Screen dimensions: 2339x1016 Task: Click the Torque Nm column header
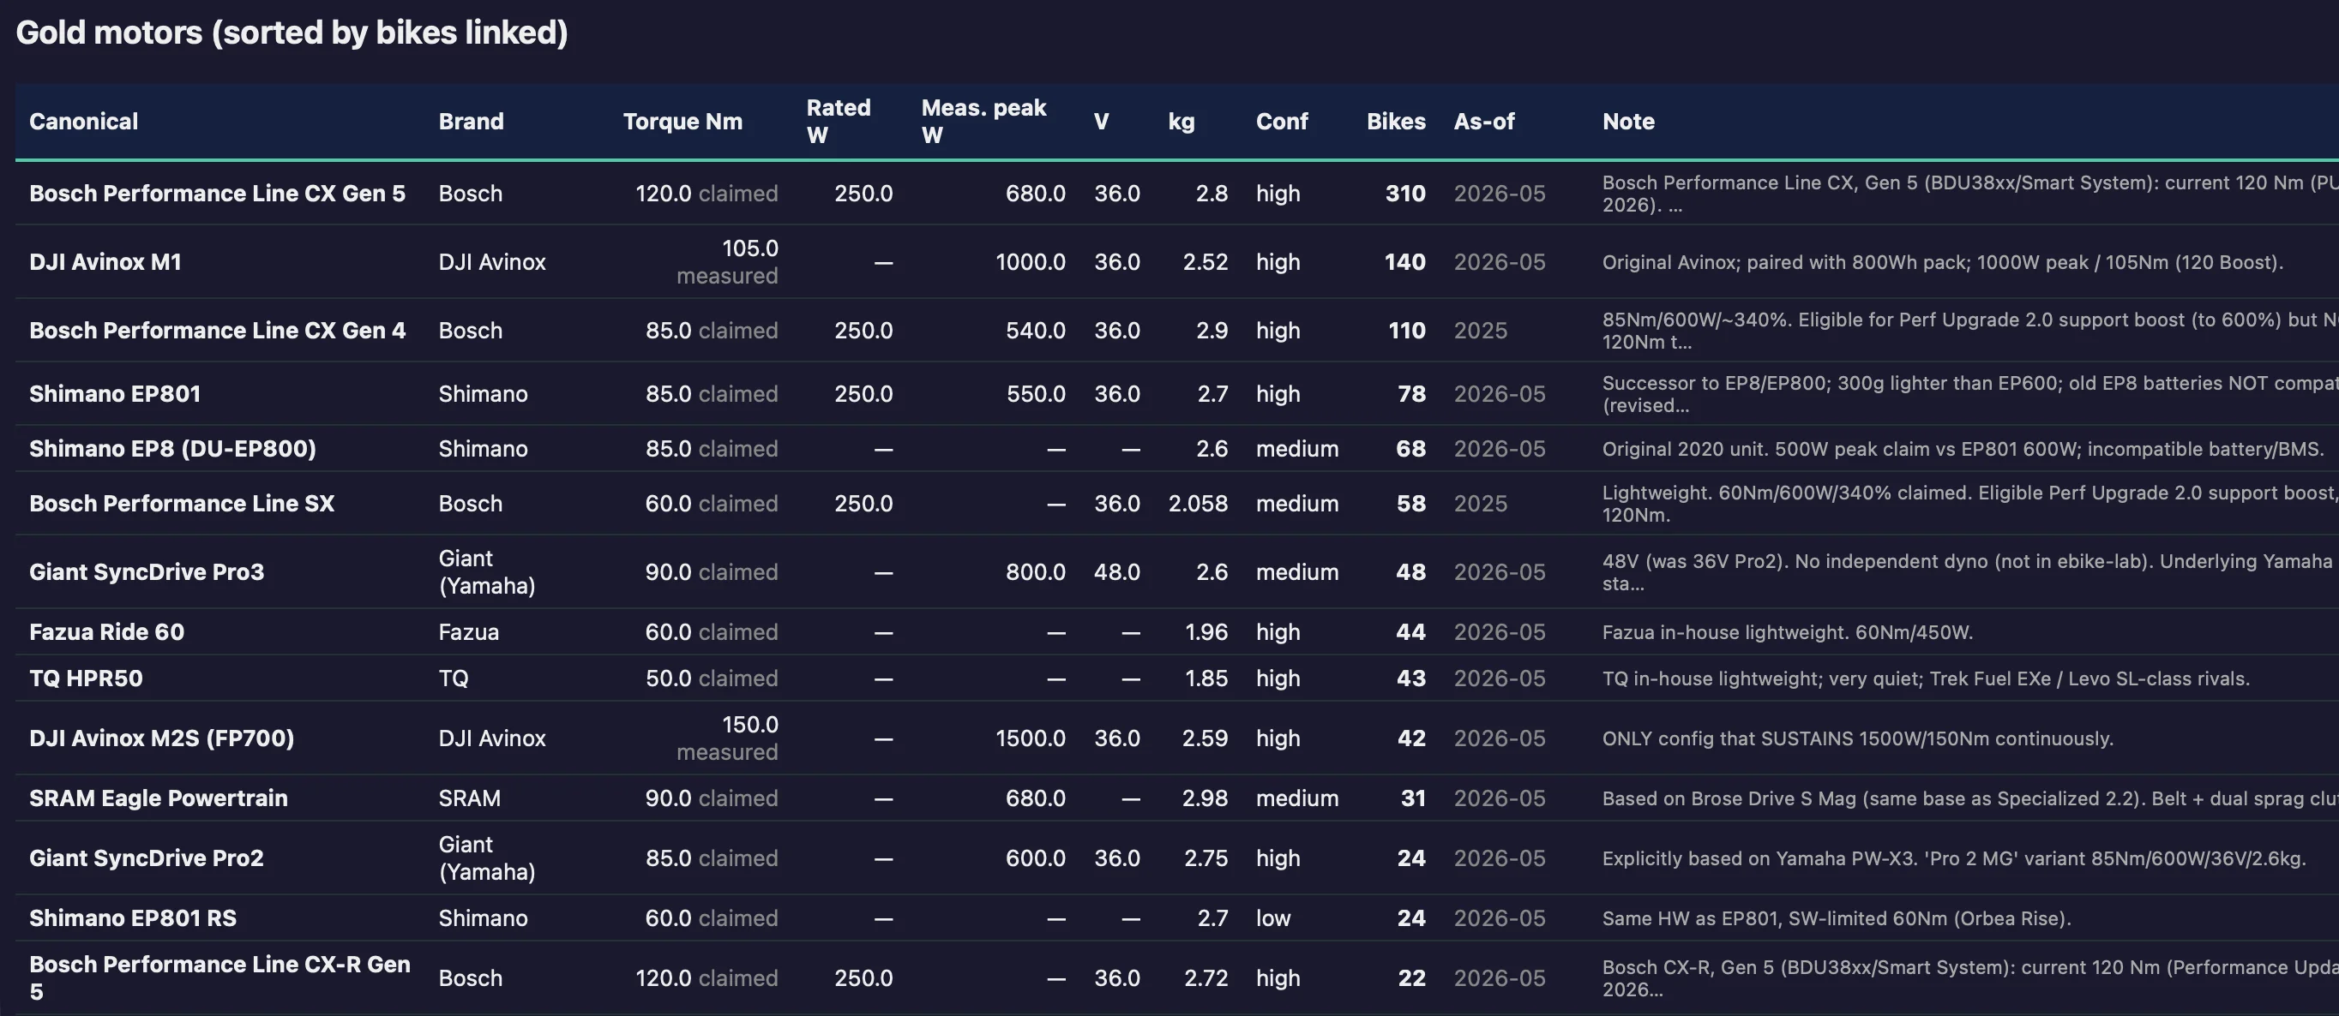(682, 122)
